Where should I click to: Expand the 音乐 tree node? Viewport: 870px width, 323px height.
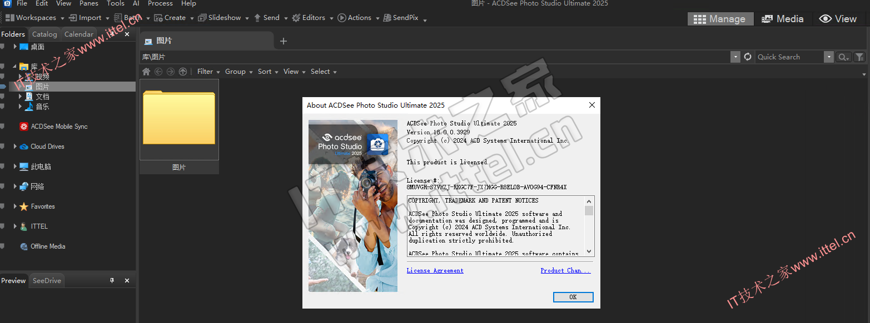(20, 107)
